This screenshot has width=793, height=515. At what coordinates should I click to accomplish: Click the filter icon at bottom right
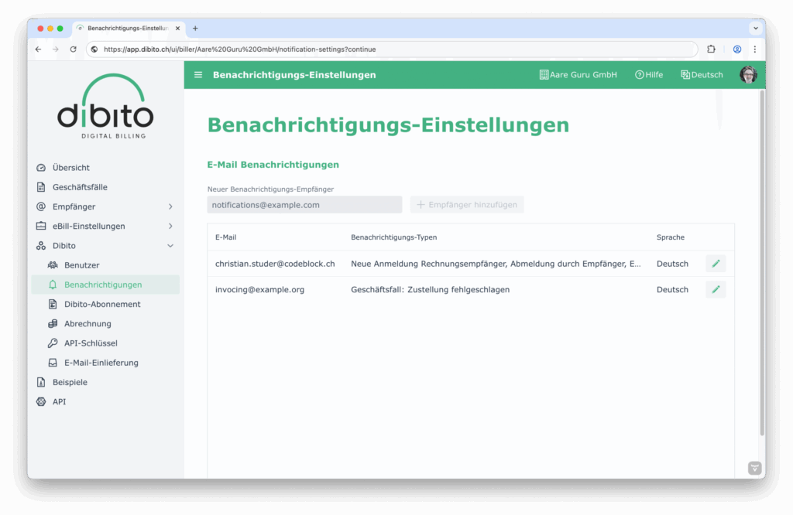click(754, 468)
